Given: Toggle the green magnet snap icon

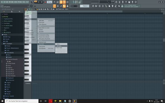Looking at the screenshot, I should pos(30,9).
